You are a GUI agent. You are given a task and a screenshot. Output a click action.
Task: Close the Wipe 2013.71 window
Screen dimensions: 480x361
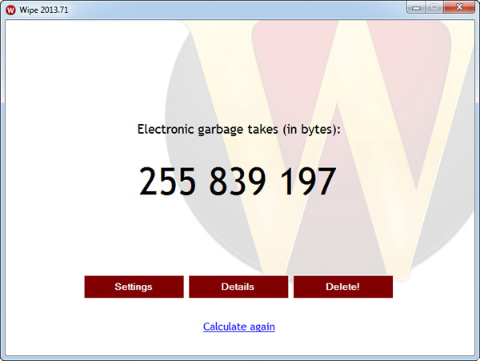(x=459, y=7)
